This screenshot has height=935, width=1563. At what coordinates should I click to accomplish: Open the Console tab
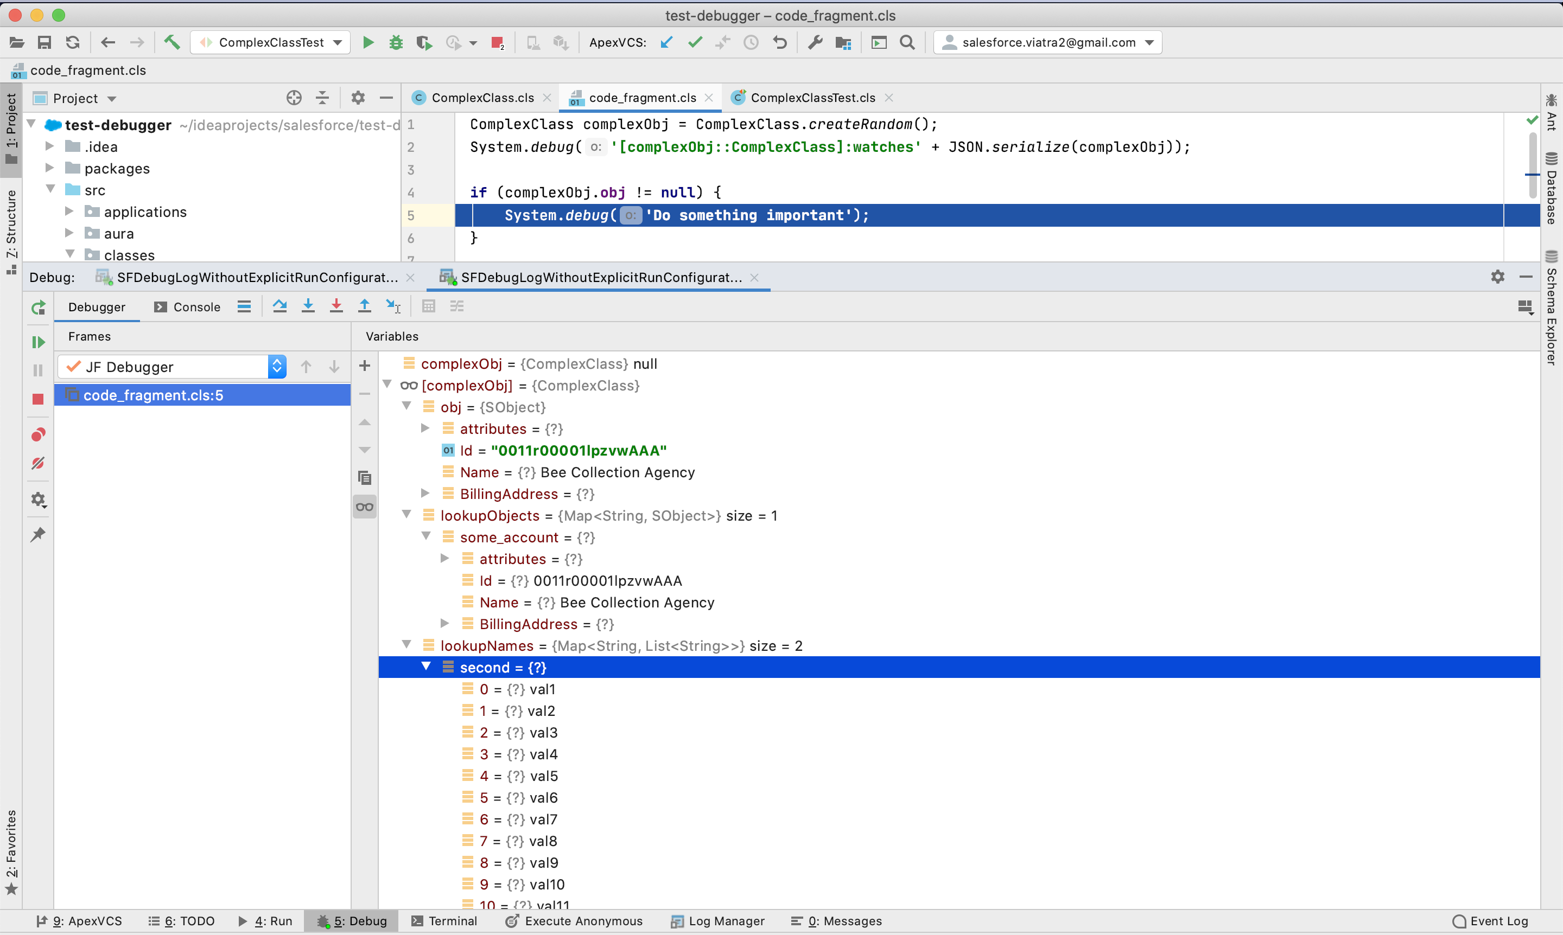pos(188,307)
